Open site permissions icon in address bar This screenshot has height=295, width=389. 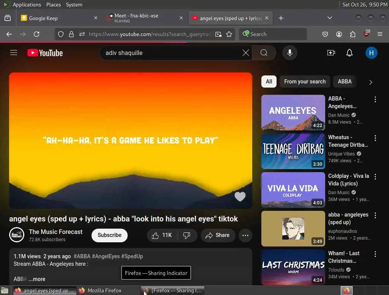tap(82, 34)
